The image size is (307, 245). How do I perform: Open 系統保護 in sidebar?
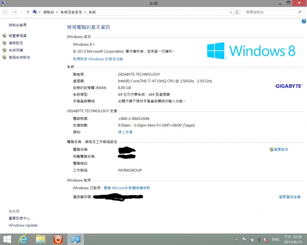16,50
